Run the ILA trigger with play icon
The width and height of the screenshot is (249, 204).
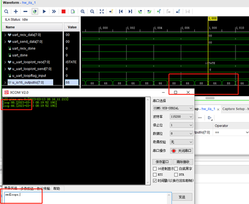(44, 11)
